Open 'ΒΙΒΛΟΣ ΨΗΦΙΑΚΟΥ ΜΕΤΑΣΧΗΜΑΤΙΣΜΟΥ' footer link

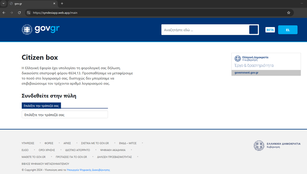click(x=45, y=164)
